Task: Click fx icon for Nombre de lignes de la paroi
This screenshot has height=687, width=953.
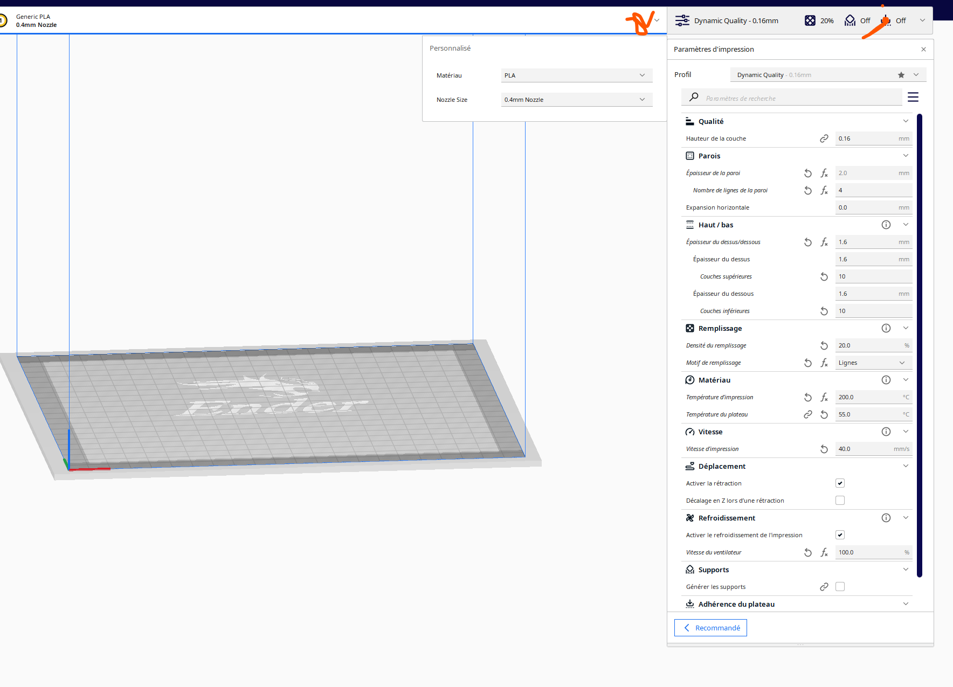Action: point(824,190)
